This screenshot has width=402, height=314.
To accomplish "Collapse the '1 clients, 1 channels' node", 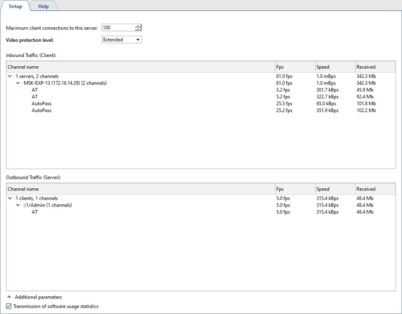I will point(10,198).
